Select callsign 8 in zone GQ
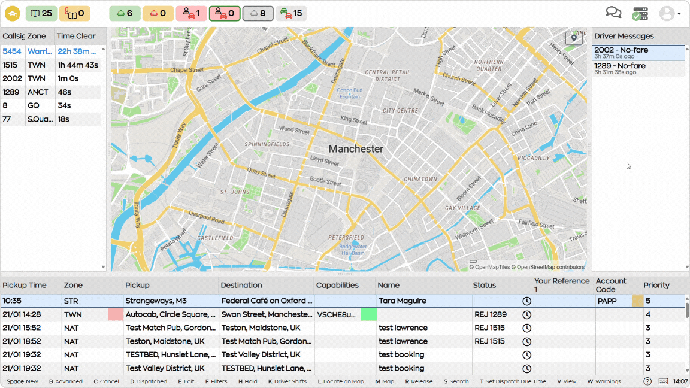690x388 pixels. pos(51,105)
